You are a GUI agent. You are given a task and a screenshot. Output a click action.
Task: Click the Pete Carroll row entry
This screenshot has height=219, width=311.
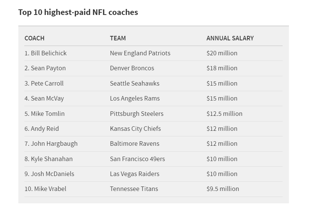click(44, 83)
